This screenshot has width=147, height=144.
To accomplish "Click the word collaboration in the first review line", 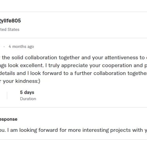I will coord(41,57).
